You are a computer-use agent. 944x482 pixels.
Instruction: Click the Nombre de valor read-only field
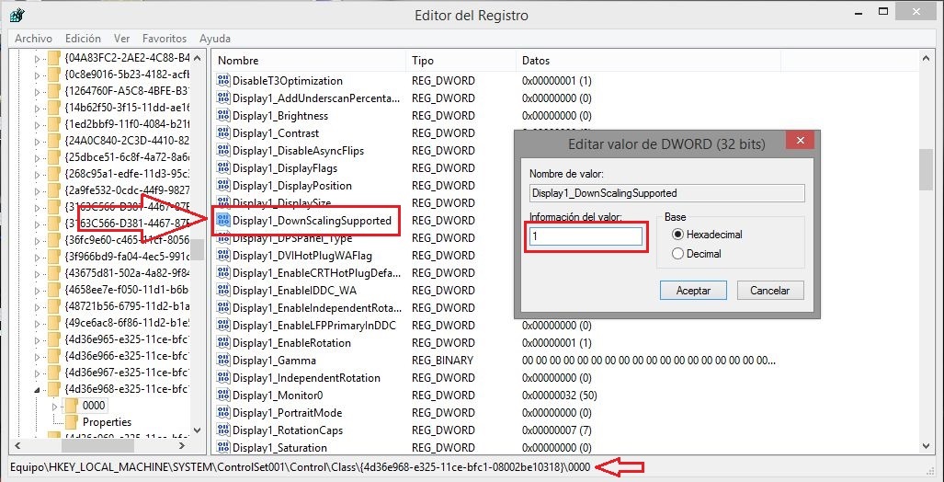coord(667,193)
